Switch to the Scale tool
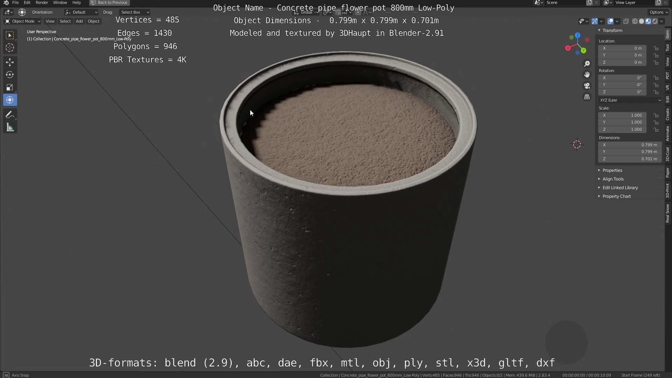 point(10,87)
